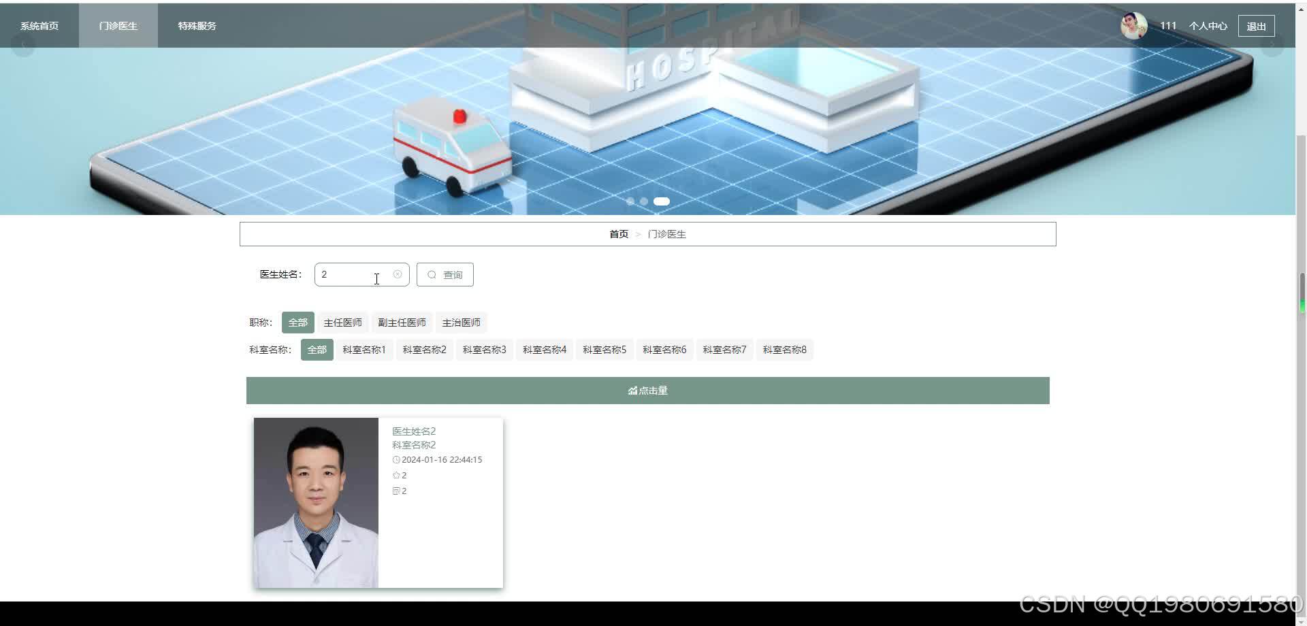Click the star icon on the doctor card
Viewport: 1307px width, 626px height.
[x=396, y=475]
